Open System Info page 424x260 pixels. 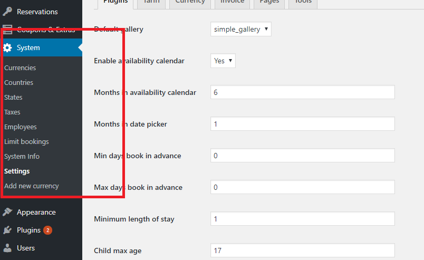22,157
